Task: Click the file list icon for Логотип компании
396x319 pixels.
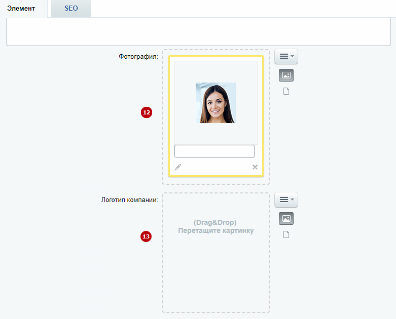Action: pyautogui.click(x=286, y=234)
